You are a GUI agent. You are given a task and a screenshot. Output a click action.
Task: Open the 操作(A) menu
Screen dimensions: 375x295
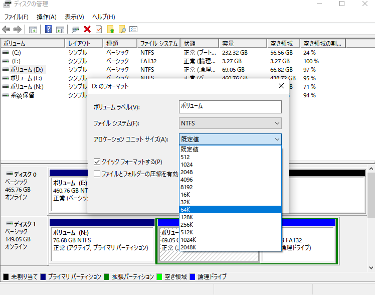47,17
